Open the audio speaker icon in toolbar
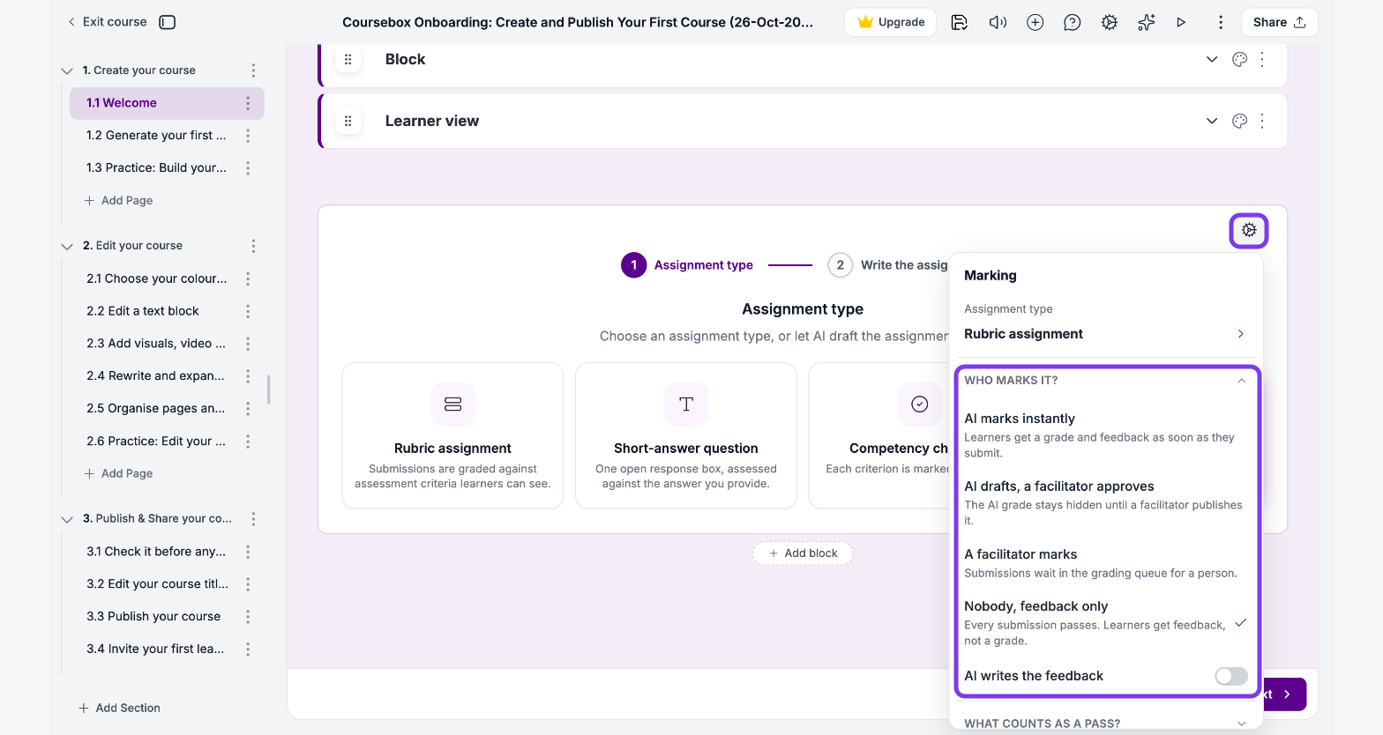The height and width of the screenshot is (735, 1383). click(998, 22)
